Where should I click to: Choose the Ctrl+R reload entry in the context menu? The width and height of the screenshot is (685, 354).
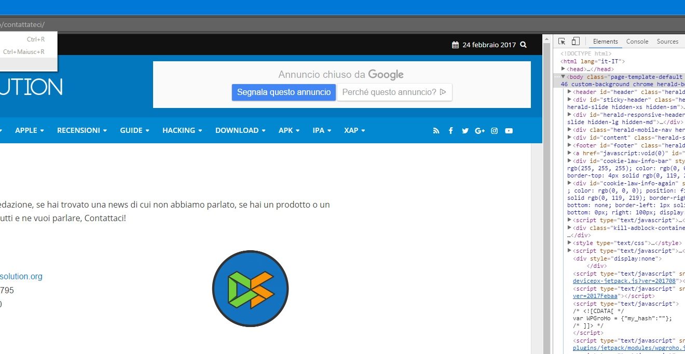tap(29, 39)
